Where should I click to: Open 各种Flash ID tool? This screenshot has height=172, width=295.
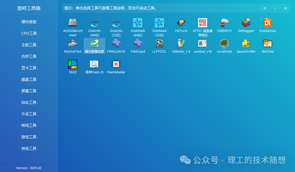point(94,66)
